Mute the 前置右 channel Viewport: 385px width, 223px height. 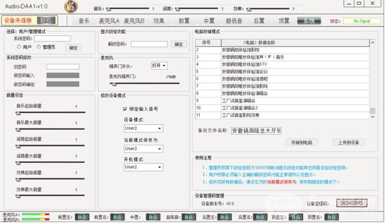117,217
